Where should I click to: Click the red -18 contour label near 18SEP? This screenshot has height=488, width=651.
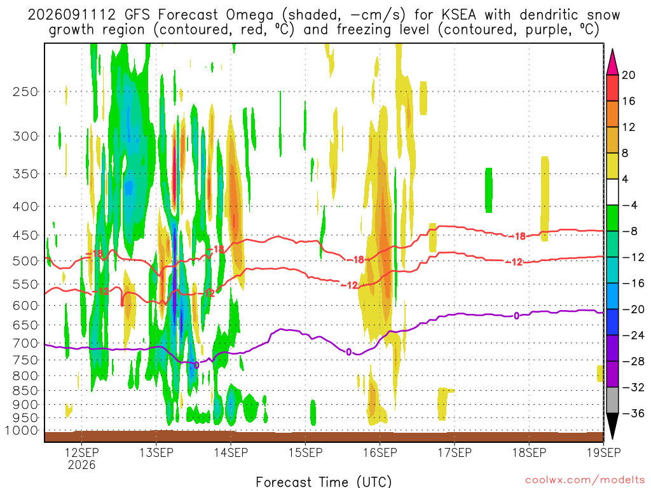pos(517,236)
